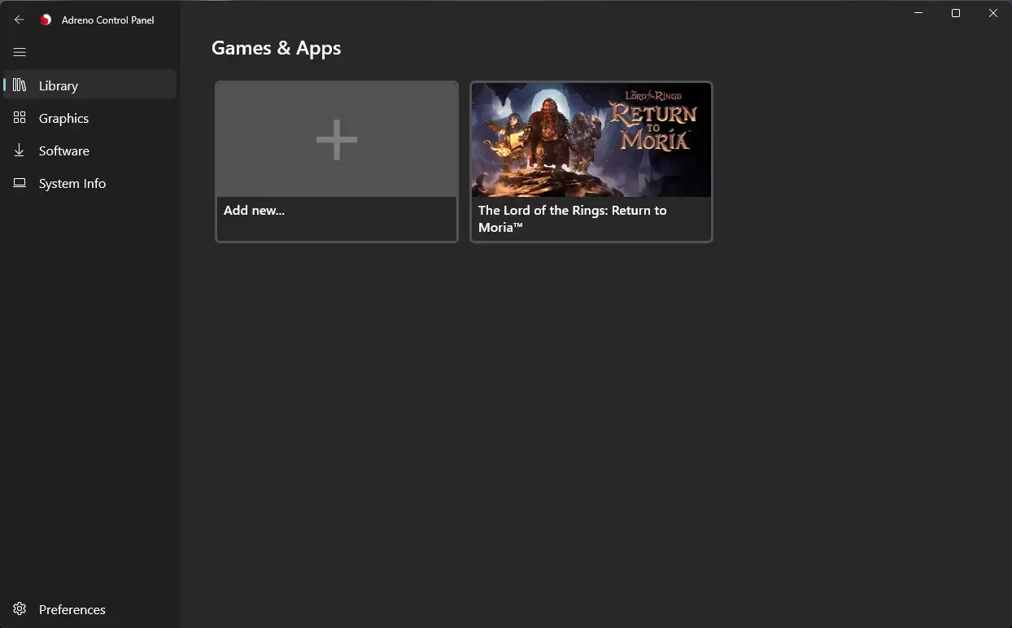Maximize the Adreno Control Panel window
This screenshot has height=628, width=1012.
tap(956, 13)
